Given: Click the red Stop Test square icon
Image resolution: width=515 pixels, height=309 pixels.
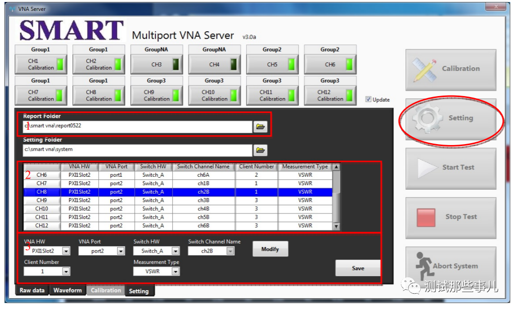Looking at the screenshot, I should point(426,217).
